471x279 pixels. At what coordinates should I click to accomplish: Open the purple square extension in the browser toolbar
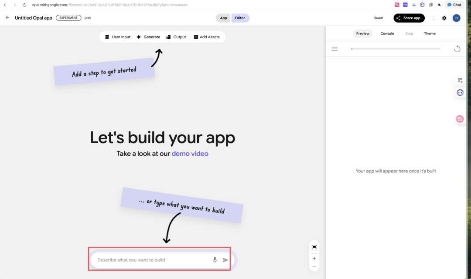click(x=405, y=5)
